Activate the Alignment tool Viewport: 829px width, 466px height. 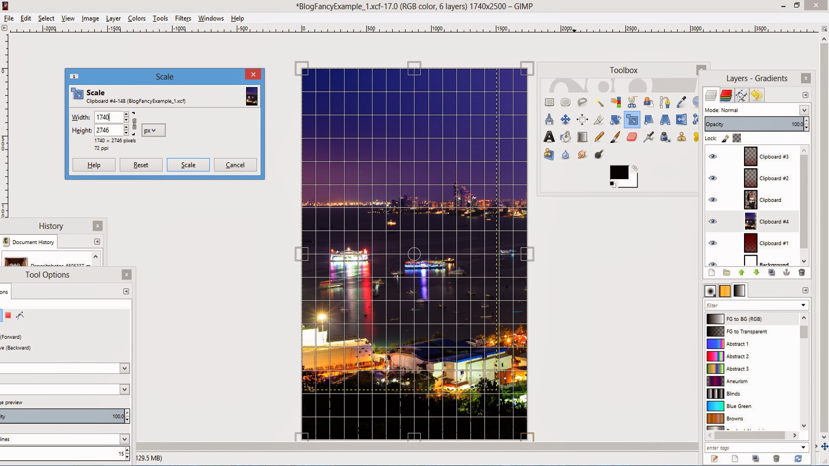pyautogui.click(x=582, y=120)
